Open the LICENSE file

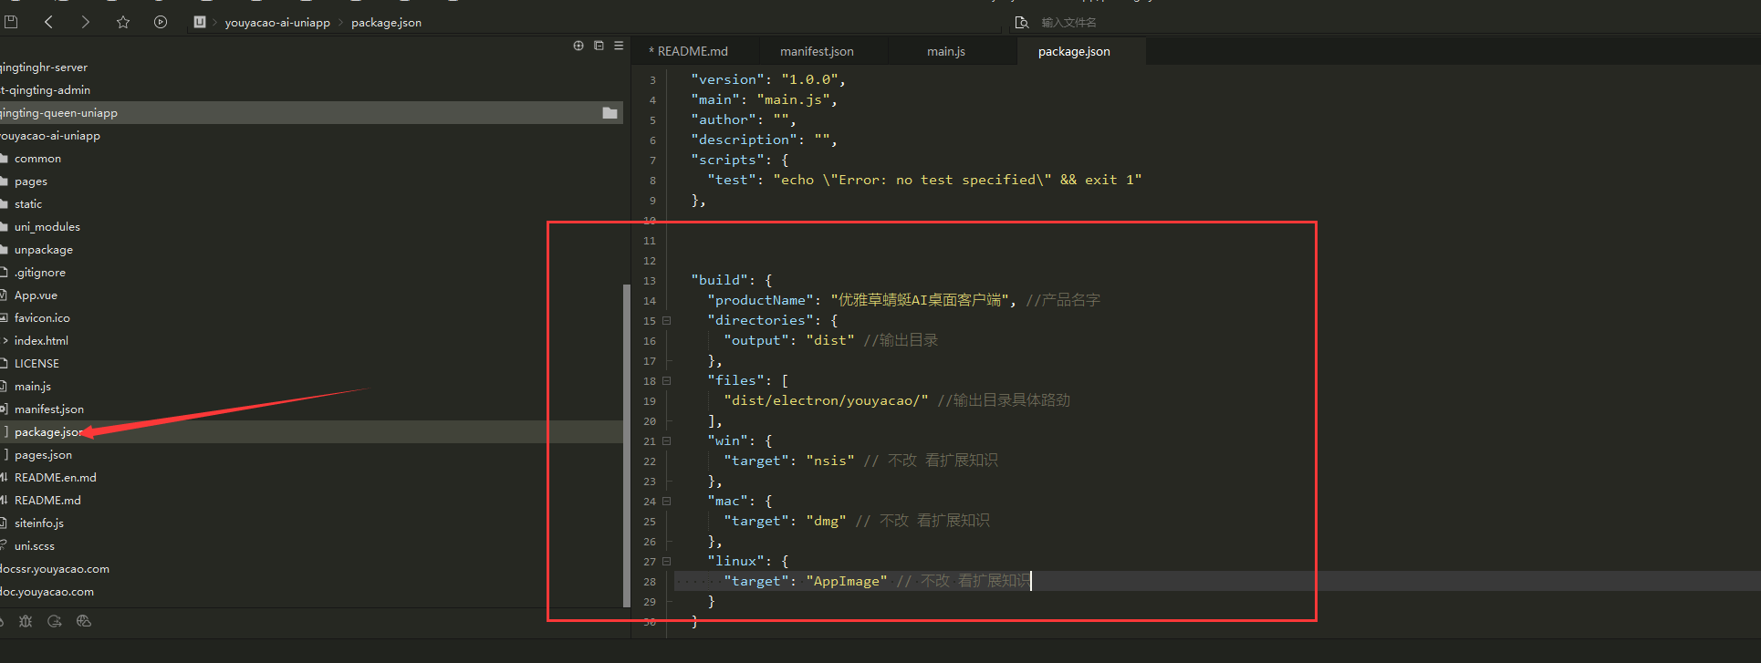tap(36, 364)
